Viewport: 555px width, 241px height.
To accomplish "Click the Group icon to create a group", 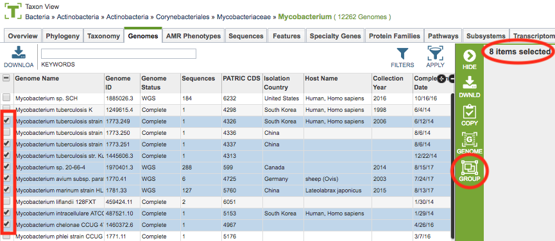I will 469,167.
